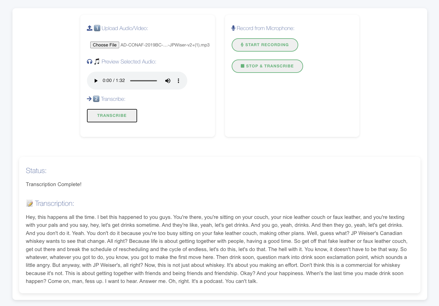Mute the audio player volume

point(168,81)
